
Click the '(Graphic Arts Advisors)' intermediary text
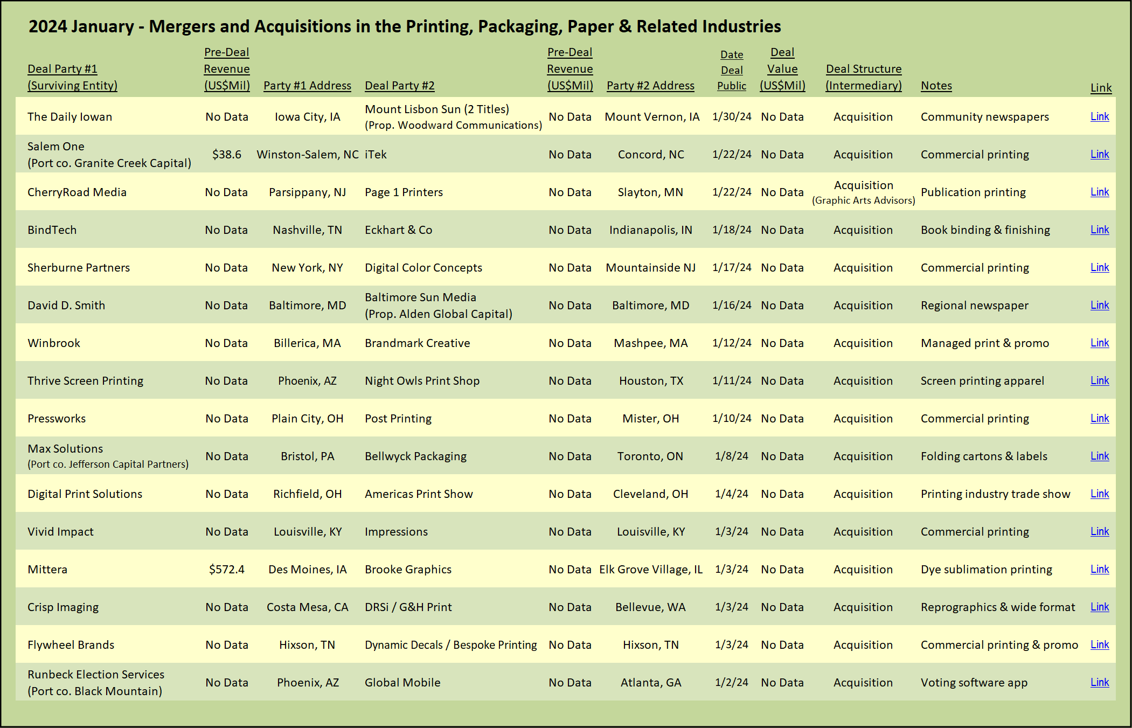tap(864, 200)
